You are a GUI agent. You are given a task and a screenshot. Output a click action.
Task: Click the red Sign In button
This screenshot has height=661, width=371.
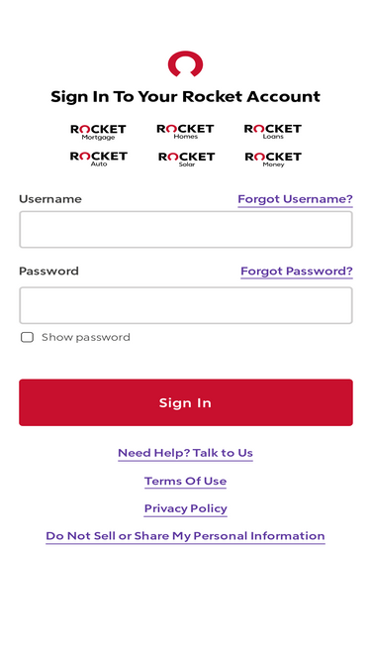pos(186,402)
